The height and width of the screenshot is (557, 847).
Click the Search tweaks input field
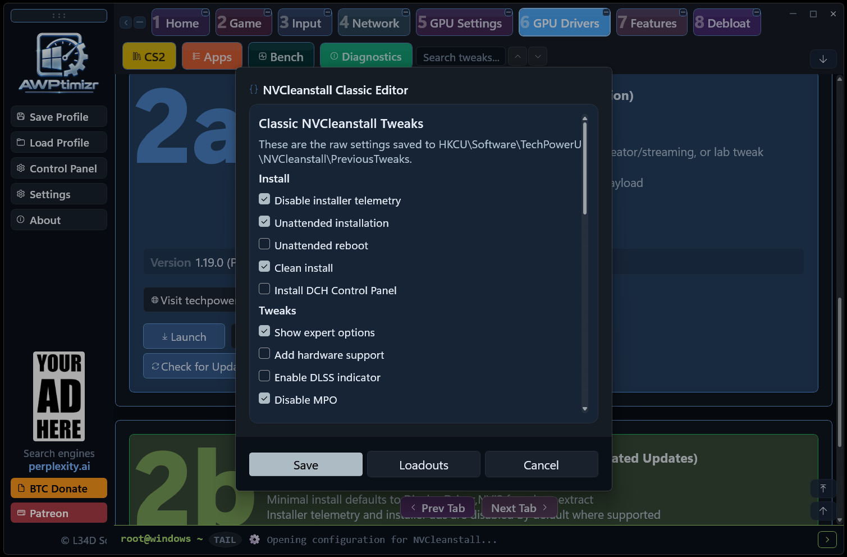[461, 57]
